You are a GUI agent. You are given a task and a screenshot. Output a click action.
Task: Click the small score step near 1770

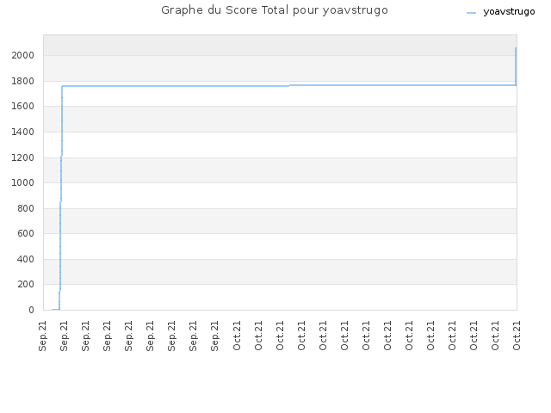(x=289, y=85)
